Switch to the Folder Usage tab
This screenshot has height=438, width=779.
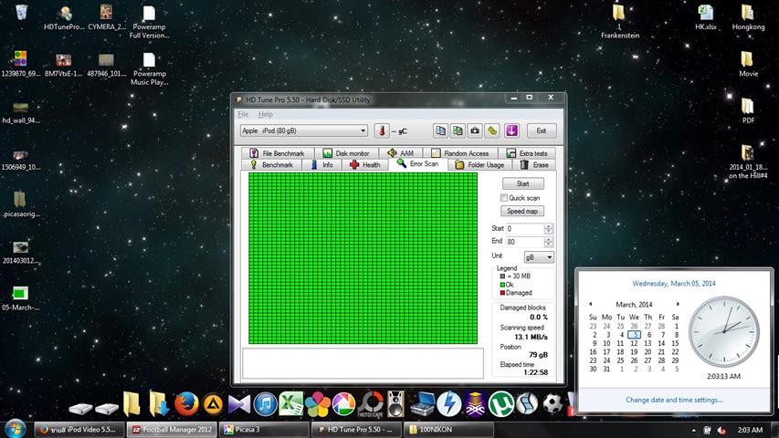(x=479, y=164)
